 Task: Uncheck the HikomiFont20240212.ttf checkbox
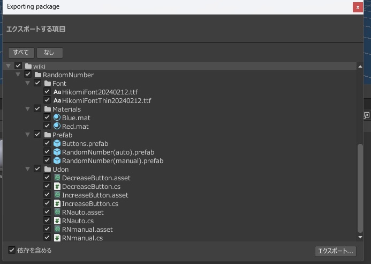pyautogui.click(x=47, y=91)
